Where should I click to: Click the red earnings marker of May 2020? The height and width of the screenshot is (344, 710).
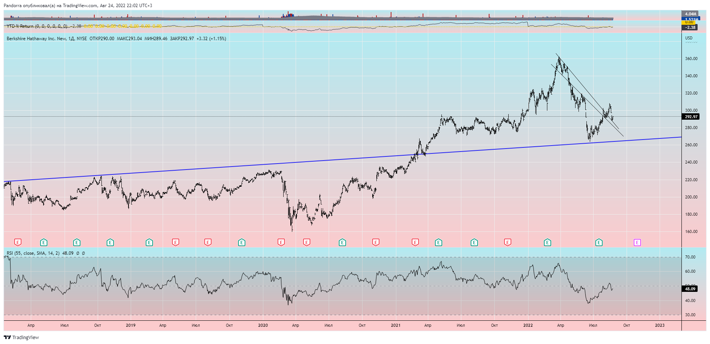307,242
